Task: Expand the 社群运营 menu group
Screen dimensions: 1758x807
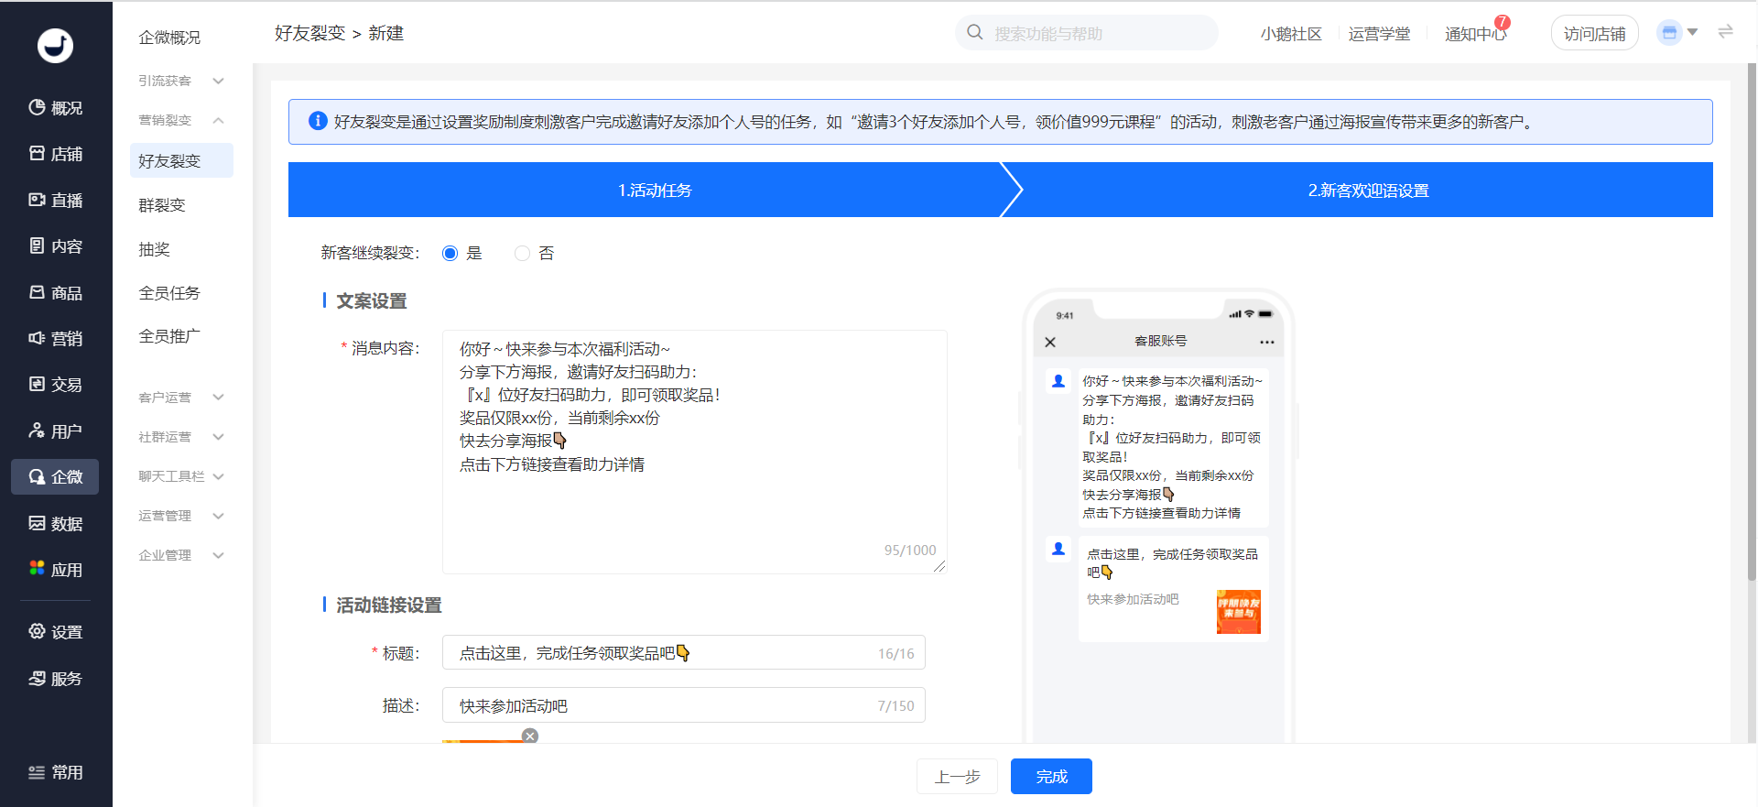Action: click(x=181, y=437)
